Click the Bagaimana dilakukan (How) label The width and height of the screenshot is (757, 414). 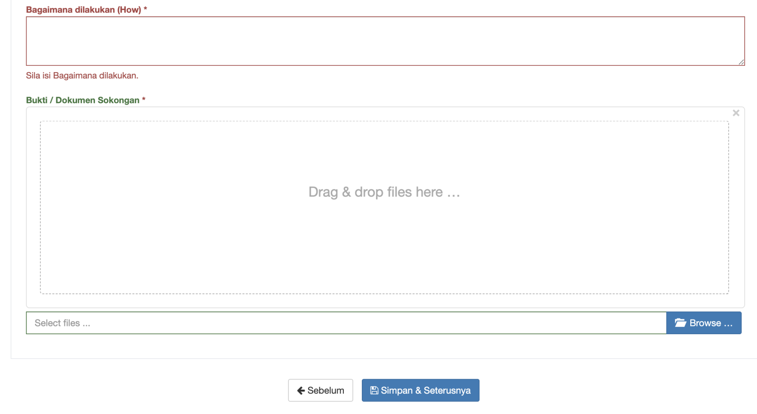click(84, 9)
